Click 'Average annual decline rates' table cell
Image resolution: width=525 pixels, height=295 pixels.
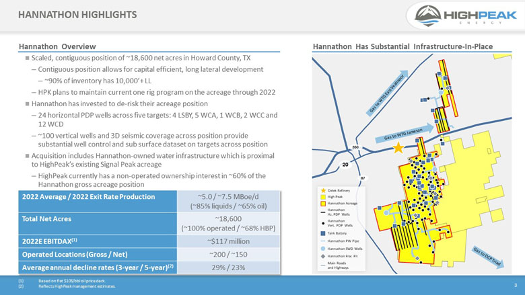(x=98, y=267)
